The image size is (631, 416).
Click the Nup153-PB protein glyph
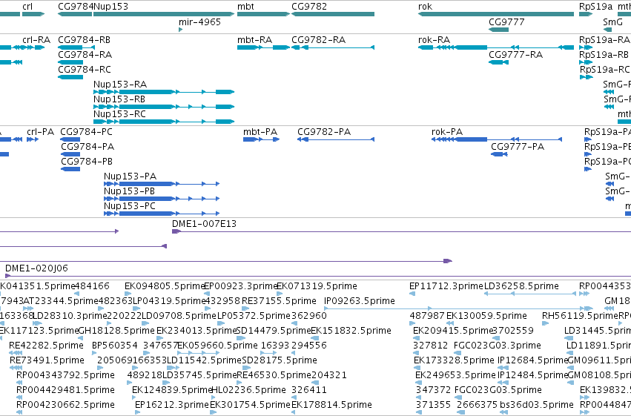[162, 199]
